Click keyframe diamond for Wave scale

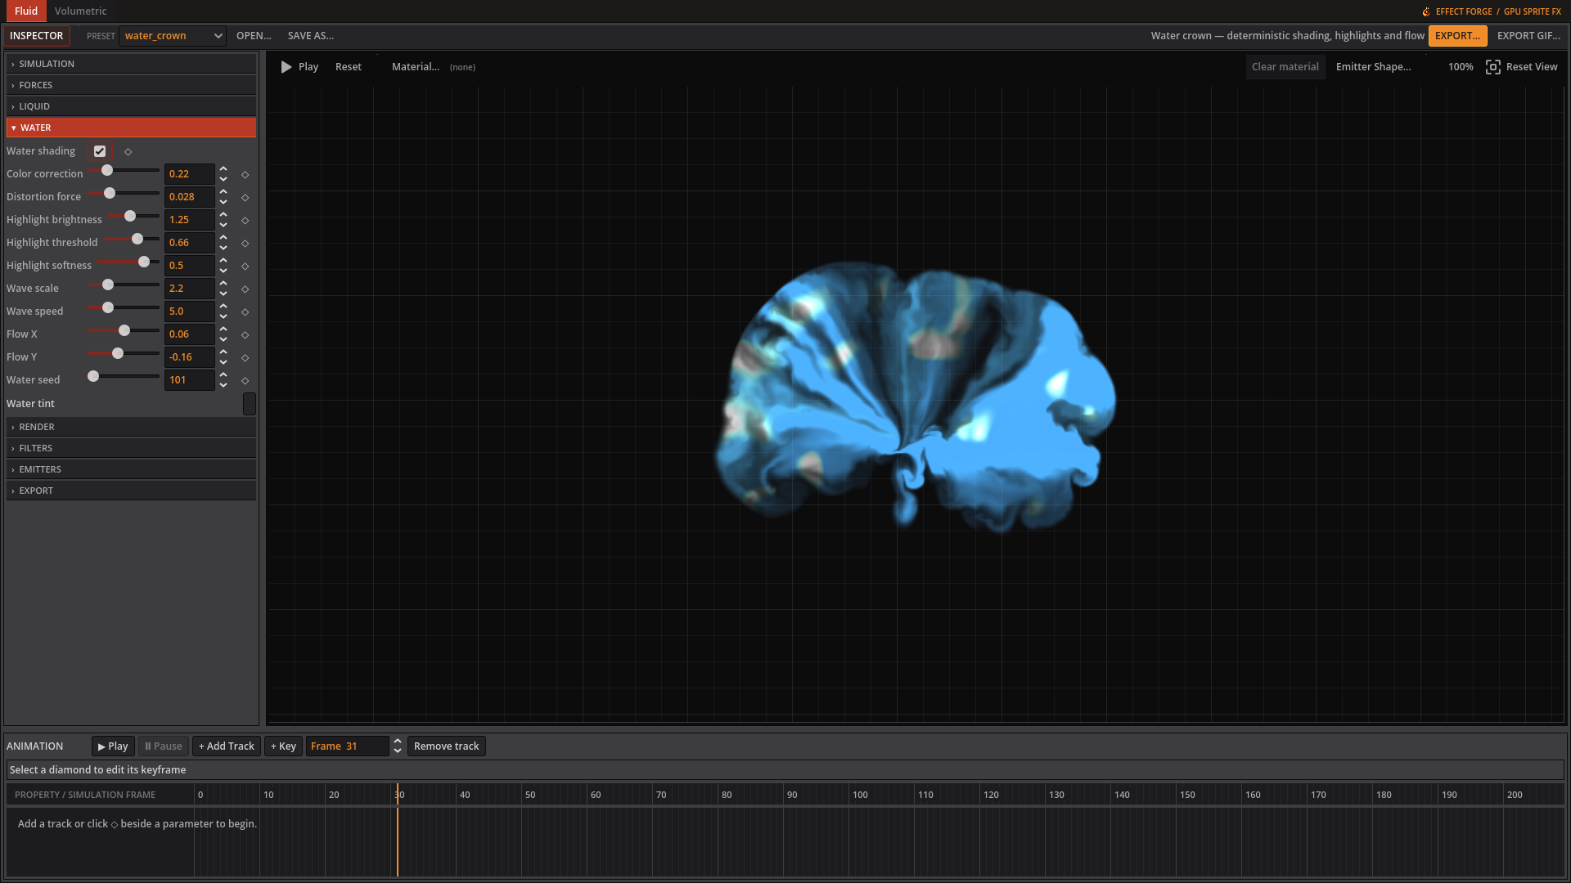245,289
